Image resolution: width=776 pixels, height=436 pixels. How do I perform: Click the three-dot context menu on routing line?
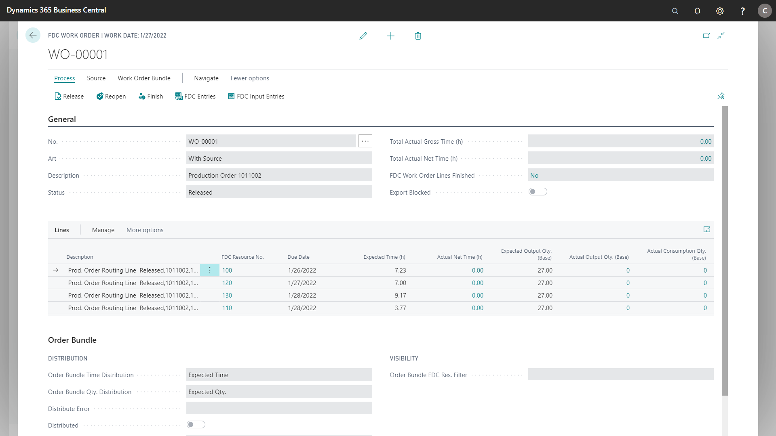pos(210,270)
